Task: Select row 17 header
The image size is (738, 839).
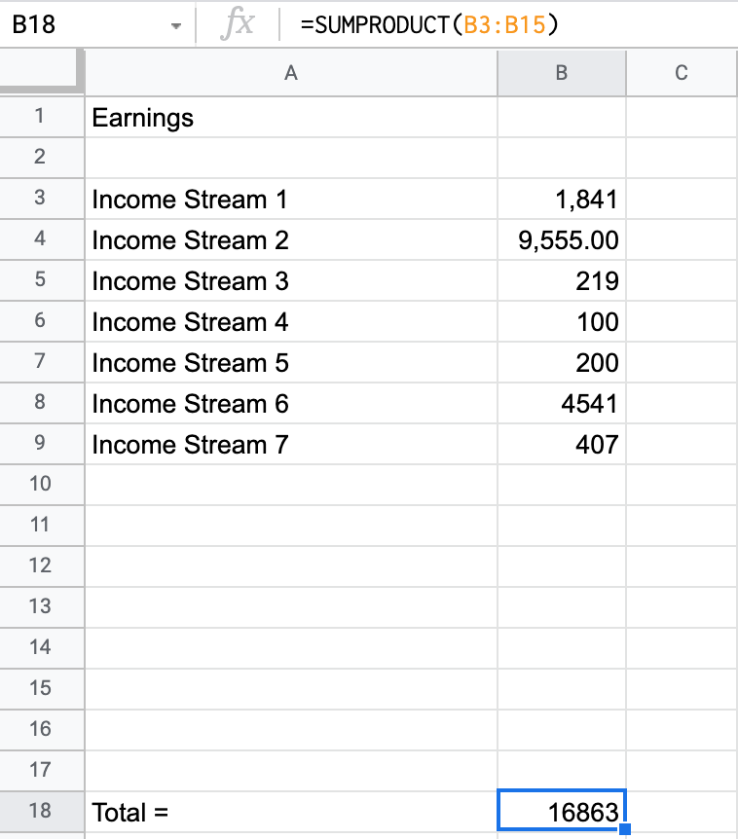Action: [x=41, y=771]
